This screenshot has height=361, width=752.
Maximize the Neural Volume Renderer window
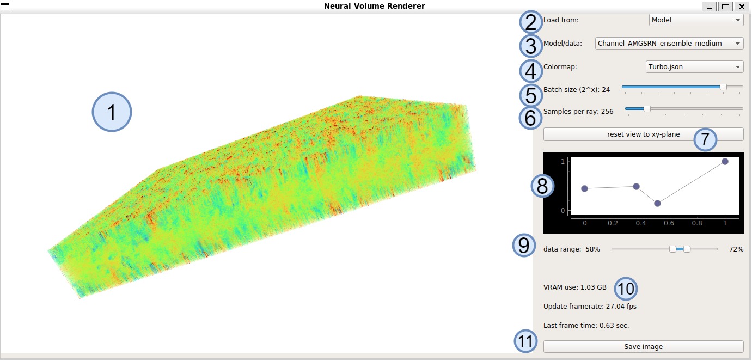[725, 7]
